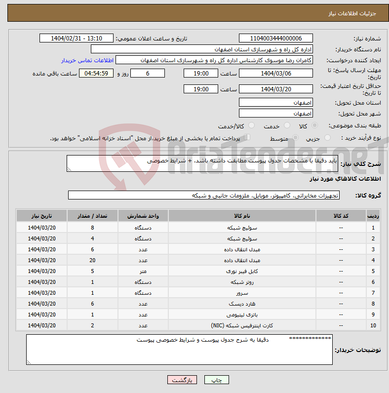The image size is (389, 393).
Task: Click the request creator field کامران رضا موسوی
Action: click(214, 60)
